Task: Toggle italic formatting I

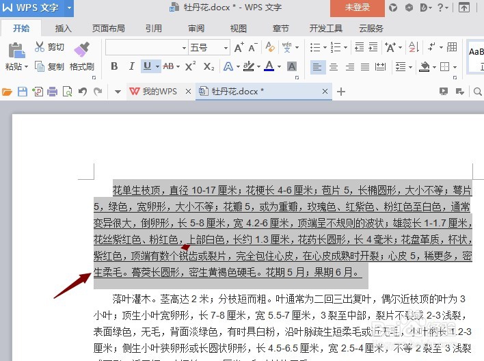Action: coord(131,66)
